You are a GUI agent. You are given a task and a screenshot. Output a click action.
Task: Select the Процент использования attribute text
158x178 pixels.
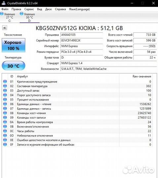point(33,100)
